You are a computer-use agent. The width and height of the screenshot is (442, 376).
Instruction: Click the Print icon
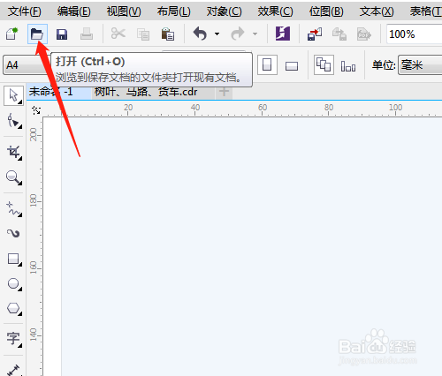pos(87,34)
